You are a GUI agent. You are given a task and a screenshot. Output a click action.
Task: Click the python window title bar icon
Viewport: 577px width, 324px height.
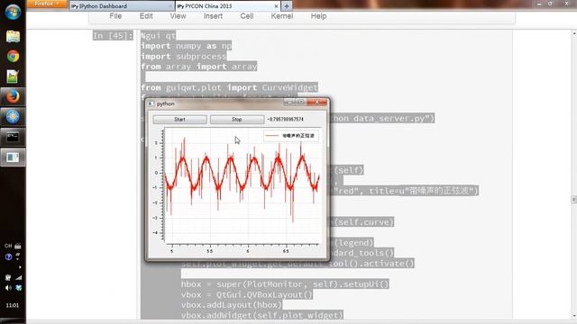pos(151,104)
